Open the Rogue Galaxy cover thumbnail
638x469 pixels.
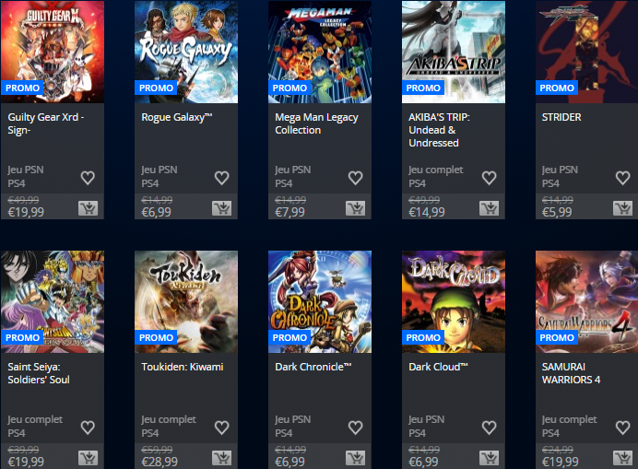[186, 52]
